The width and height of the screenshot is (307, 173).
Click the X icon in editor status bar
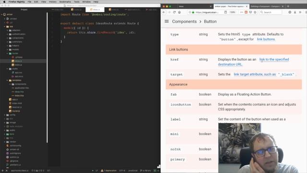pyautogui.click(x=6, y=171)
